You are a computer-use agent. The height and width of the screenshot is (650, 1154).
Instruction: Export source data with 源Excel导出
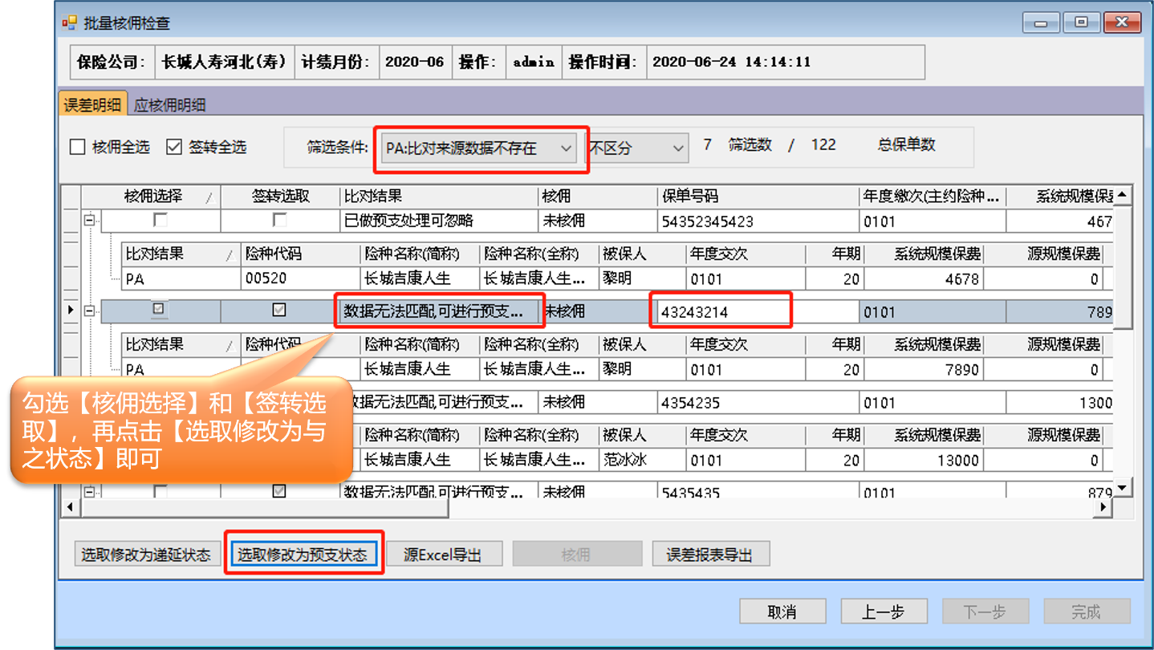(444, 555)
